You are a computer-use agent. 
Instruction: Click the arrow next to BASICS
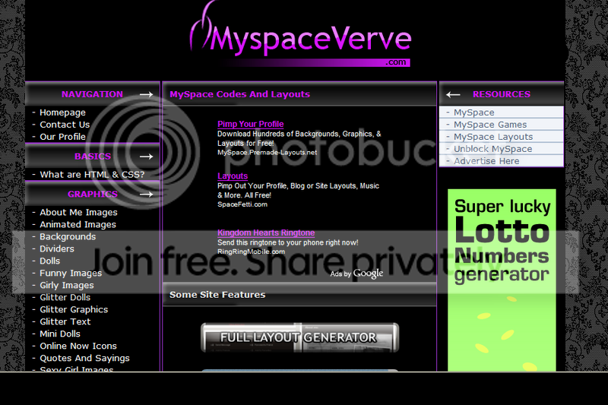pos(146,157)
